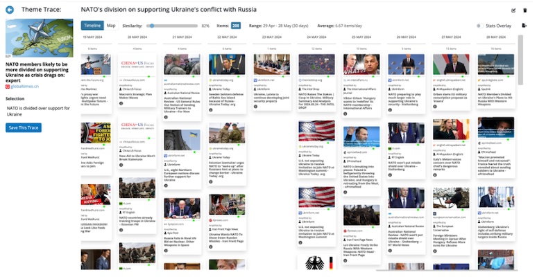
Task: Click selection text 'NATO is divided over support for Ukraine'
Action: tap(38, 111)
